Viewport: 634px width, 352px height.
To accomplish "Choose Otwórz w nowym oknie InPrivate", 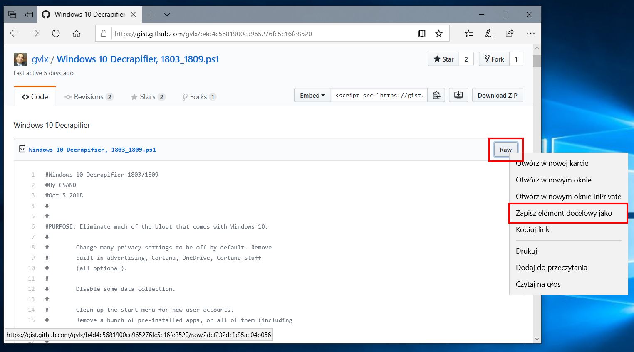I will pyautogui.click(x=569, y=197).
